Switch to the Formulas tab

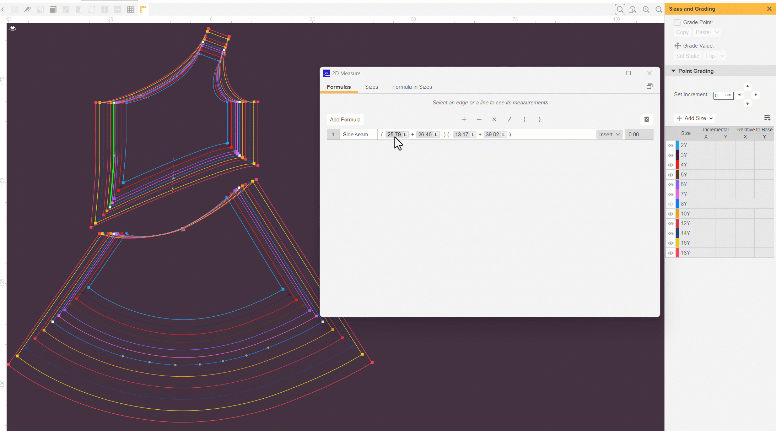(339, 87)
